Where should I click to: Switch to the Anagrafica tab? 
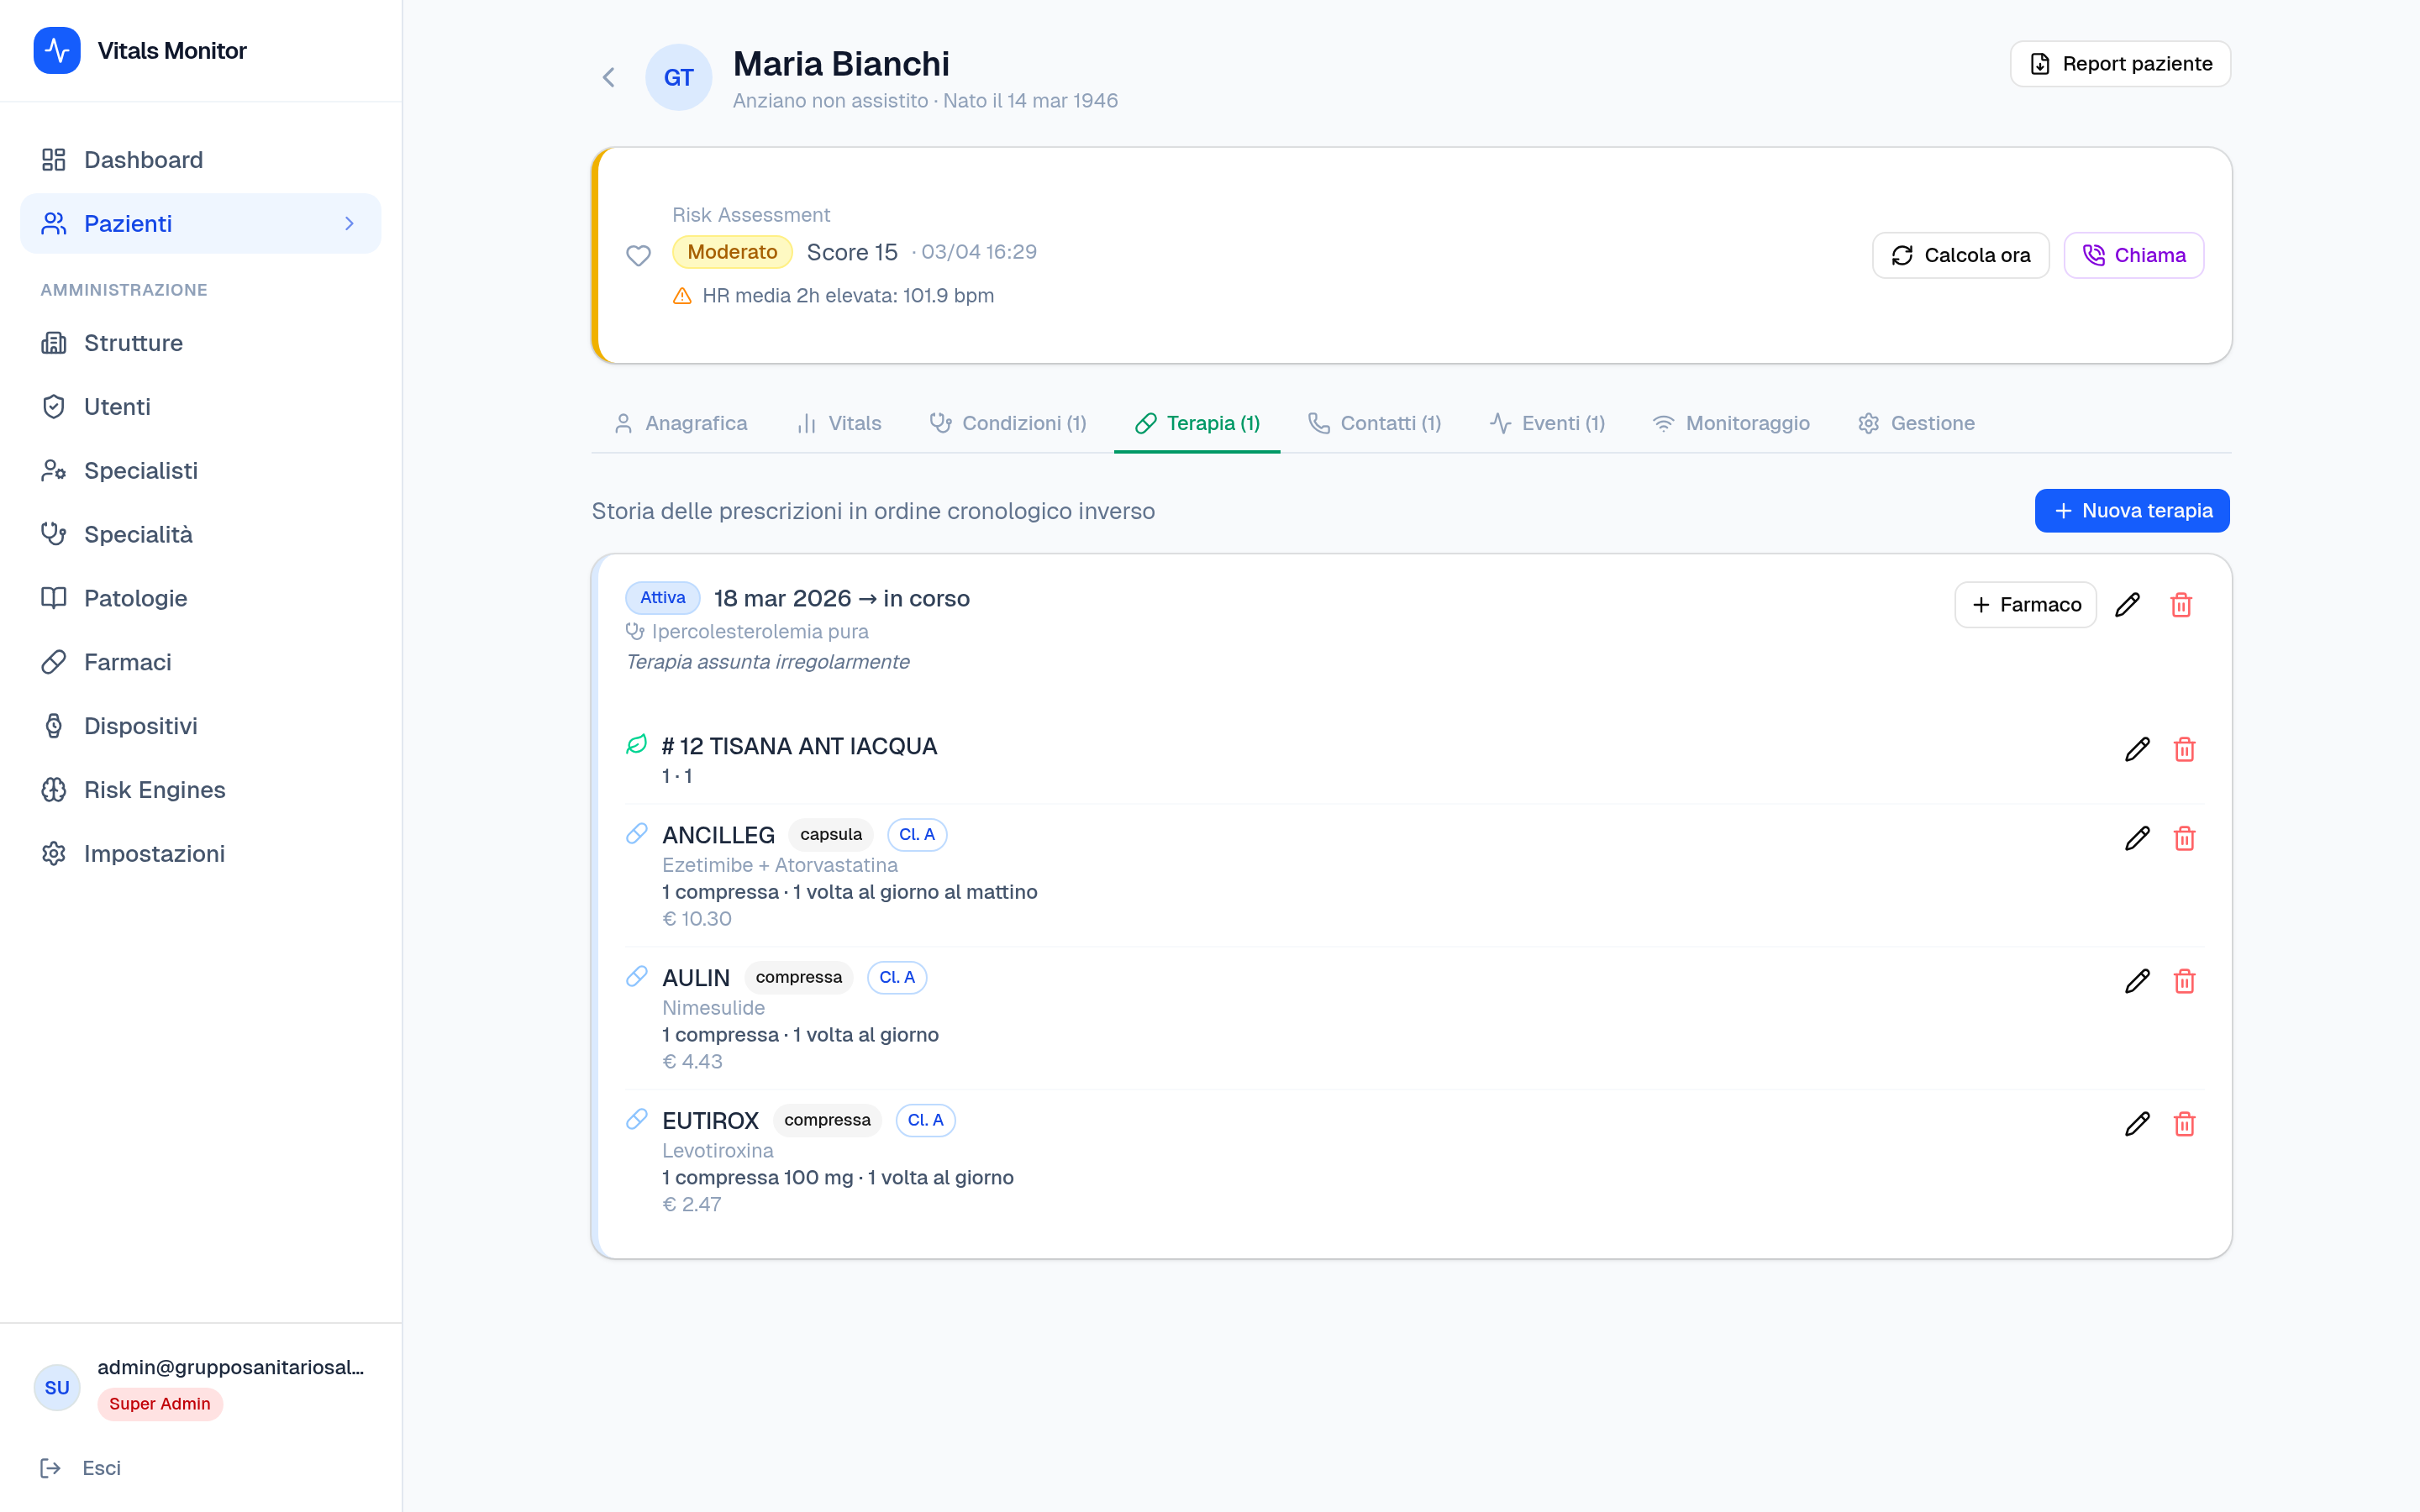[680, 424]
